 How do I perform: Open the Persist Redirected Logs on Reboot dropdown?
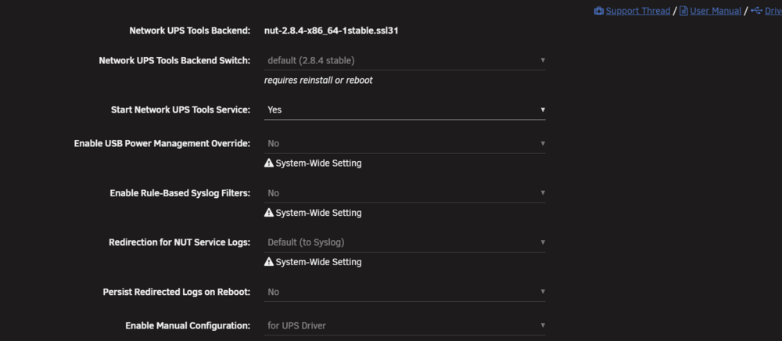coord(404,292)
